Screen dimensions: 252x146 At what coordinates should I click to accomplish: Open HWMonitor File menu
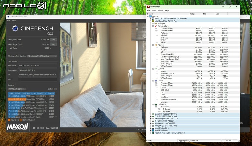pyautogui.click(x=148, y=10)
